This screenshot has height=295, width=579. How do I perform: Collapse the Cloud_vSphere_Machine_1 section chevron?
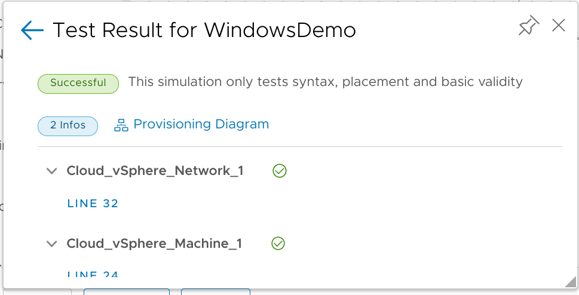pos(52,244)
